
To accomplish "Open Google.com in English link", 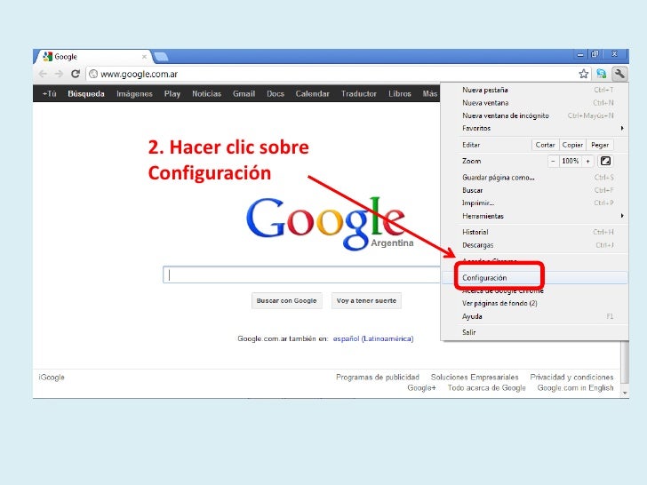I will coord(575,387).
